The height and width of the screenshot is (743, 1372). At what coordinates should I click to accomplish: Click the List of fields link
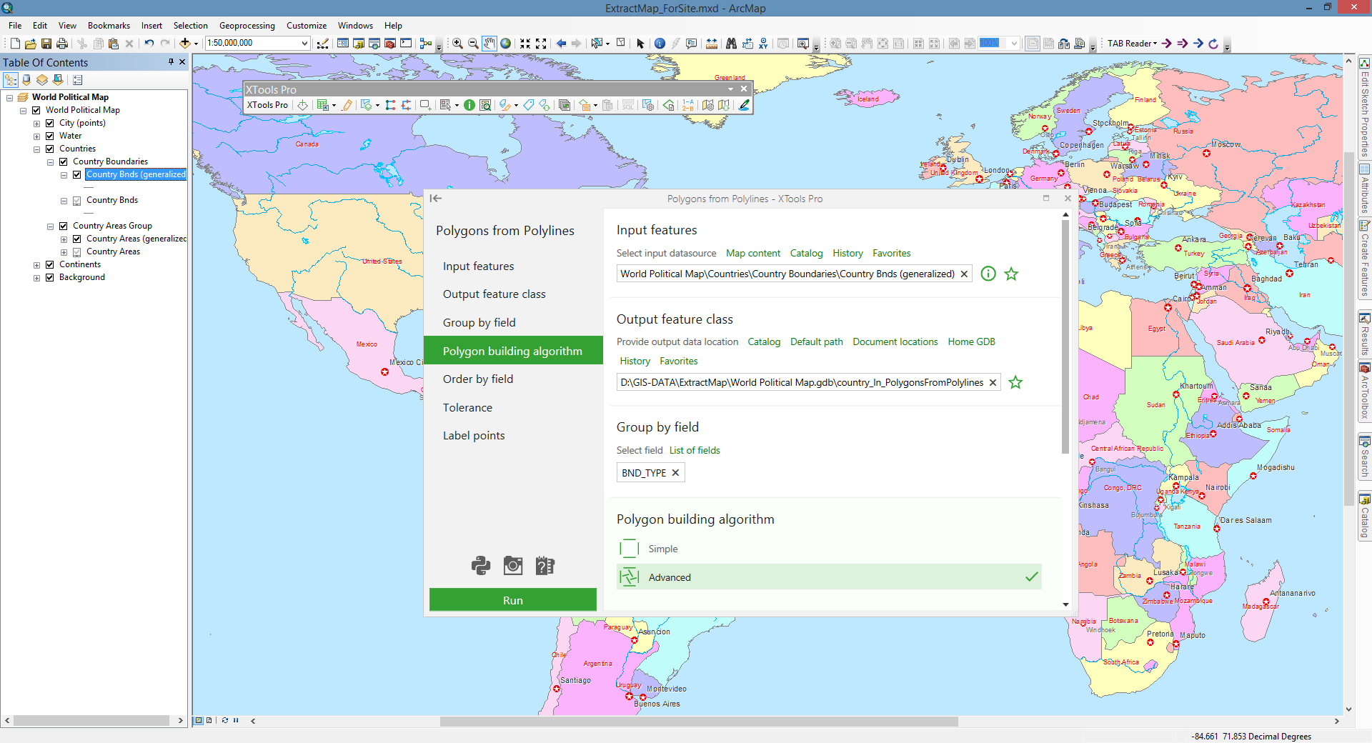695,450
